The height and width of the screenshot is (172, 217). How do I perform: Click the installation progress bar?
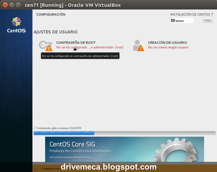click(x=124, y=133)
